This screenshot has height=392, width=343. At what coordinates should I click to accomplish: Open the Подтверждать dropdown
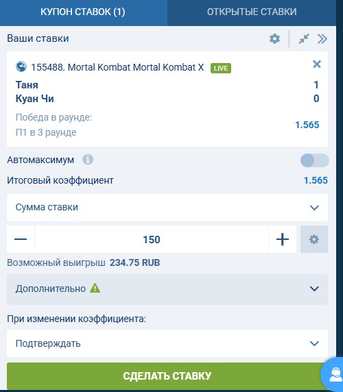(167, 343)
